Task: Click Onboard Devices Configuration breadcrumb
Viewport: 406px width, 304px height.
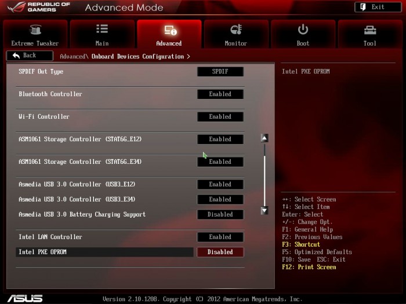Action: (138, 56)
